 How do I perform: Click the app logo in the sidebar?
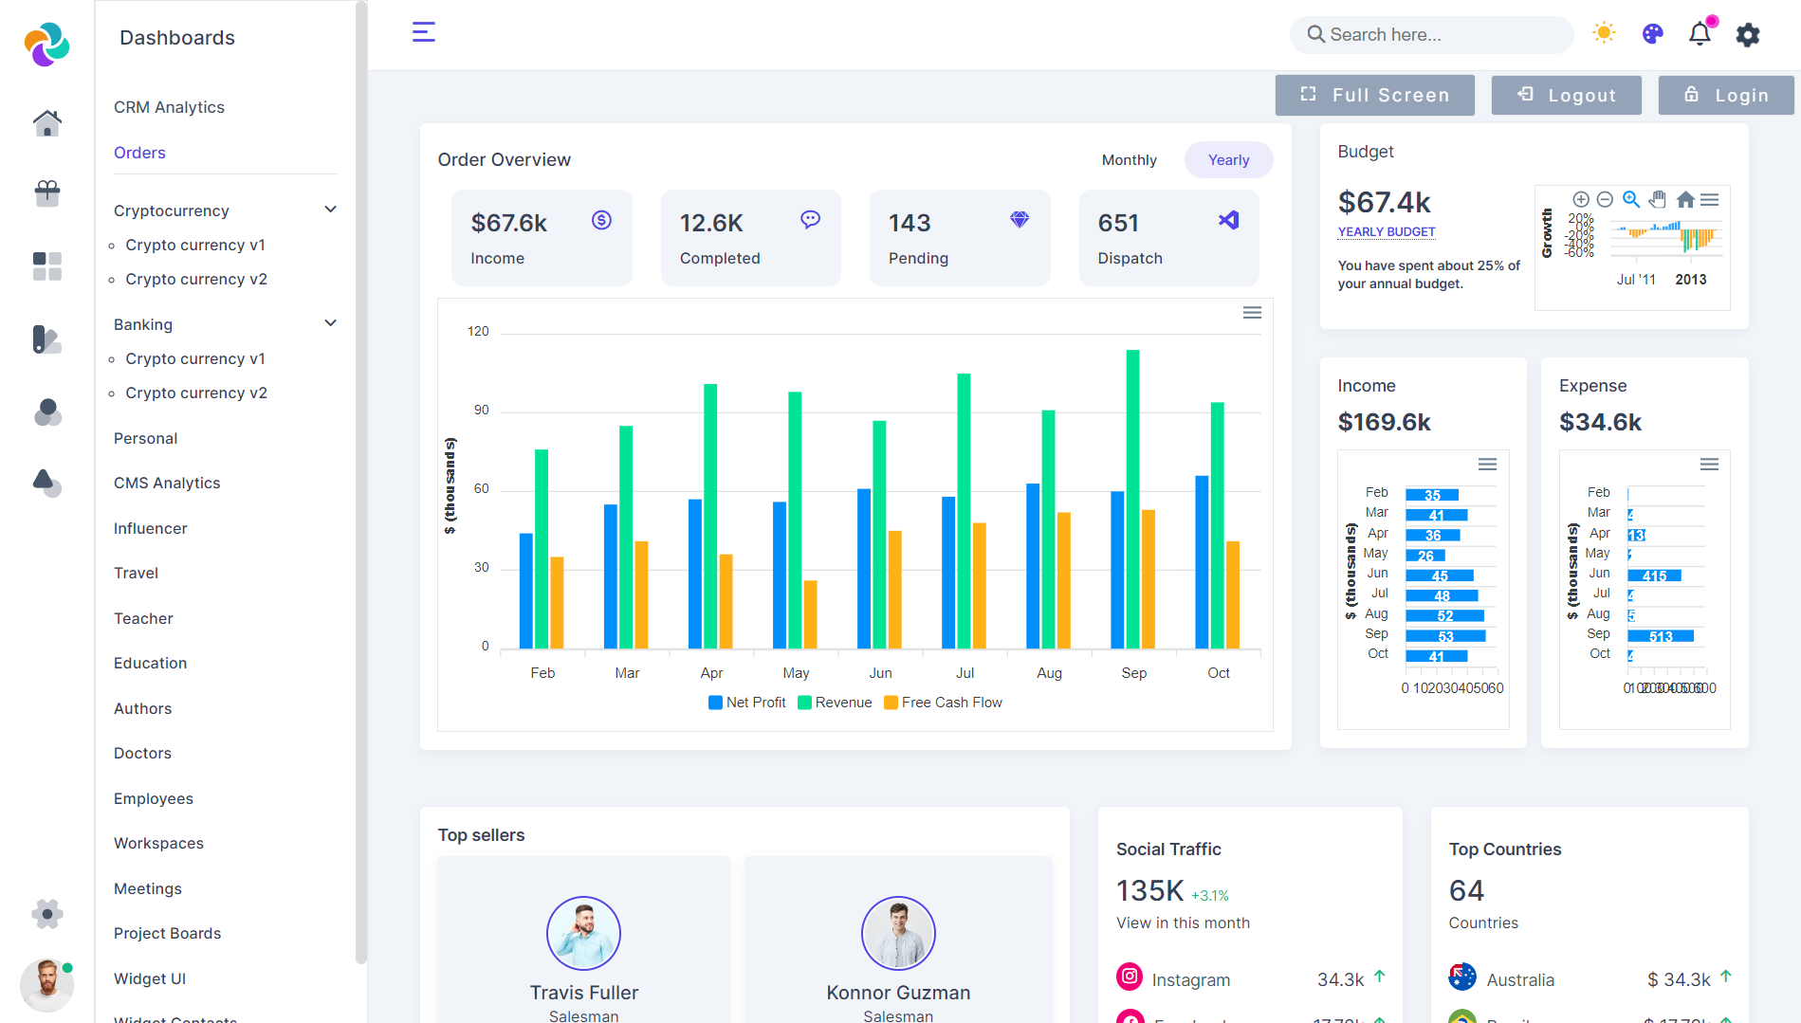[x=46, y=44]
